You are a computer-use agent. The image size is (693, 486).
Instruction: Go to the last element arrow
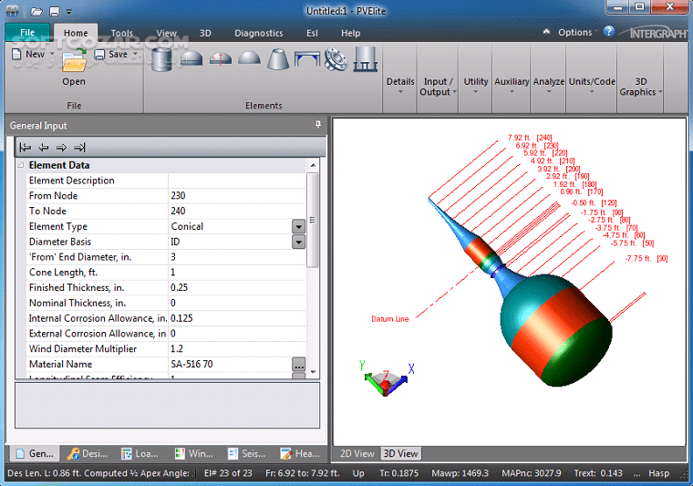[x=79, y=147]
